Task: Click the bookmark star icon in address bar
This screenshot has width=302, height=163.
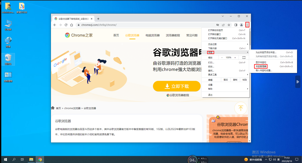Action: point(229,25)
